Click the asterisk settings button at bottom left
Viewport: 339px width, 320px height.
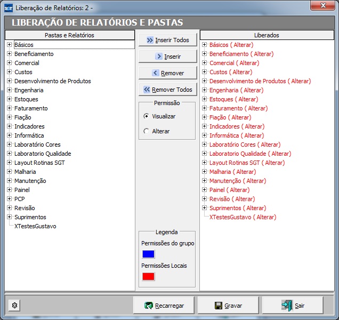point(14,306)
